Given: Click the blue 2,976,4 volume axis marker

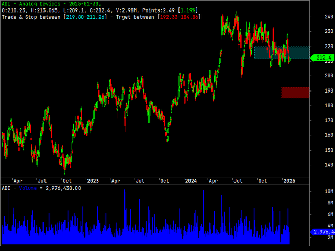Looking at the screenshot, I should [323, 232].
